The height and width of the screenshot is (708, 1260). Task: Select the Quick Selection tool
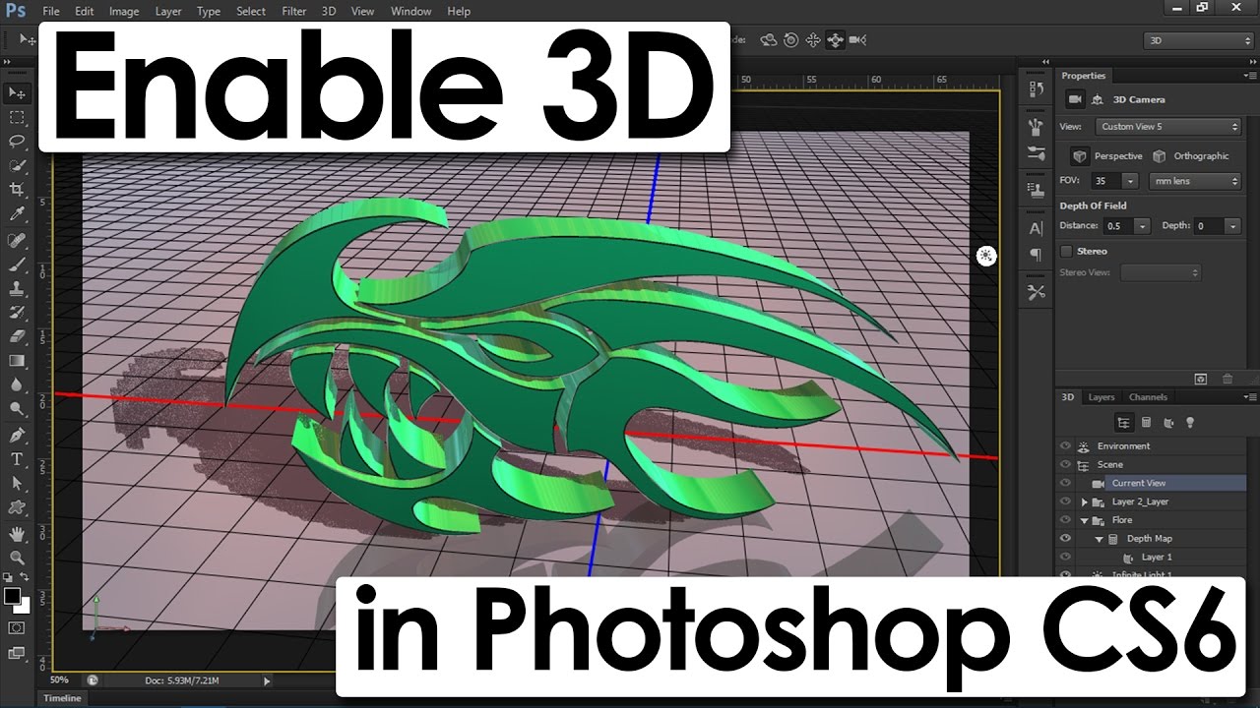(x=17, y=165)
